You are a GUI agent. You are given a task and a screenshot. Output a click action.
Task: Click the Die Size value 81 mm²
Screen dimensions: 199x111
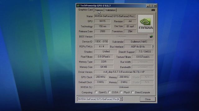point(130,27)
